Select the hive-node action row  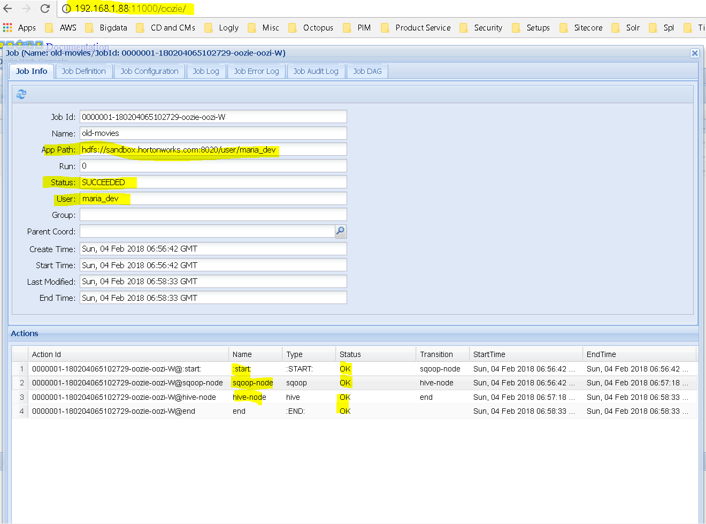coord(354,397)
